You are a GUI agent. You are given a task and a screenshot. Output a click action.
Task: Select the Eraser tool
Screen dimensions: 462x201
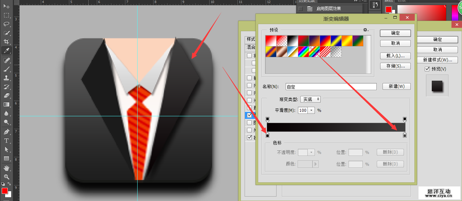coord(6,95)
